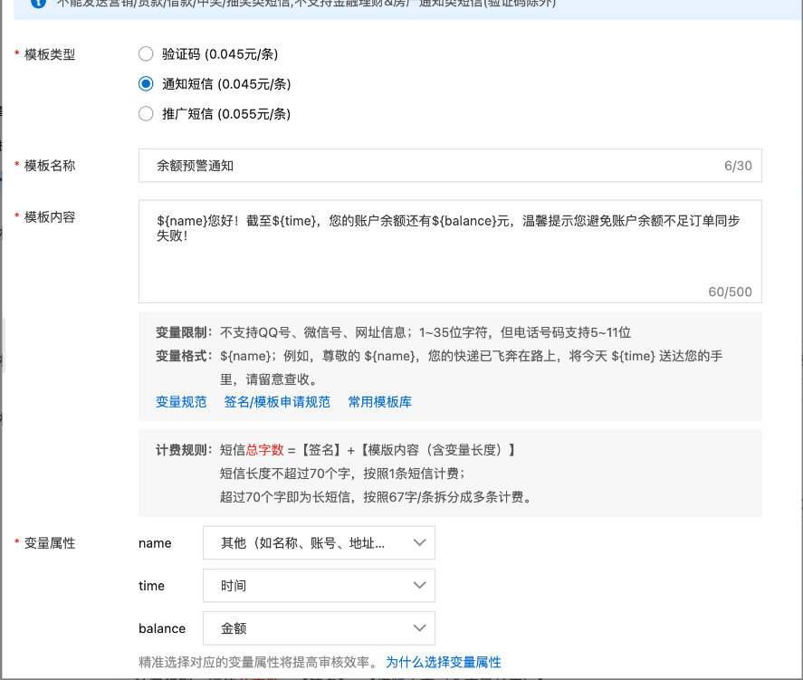803x680 pixels.
Task: Select the 验证码 radio button
Action: 146,54
